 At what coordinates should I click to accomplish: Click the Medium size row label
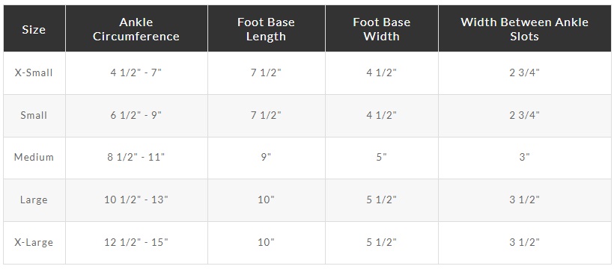click(x=34, y=157)
